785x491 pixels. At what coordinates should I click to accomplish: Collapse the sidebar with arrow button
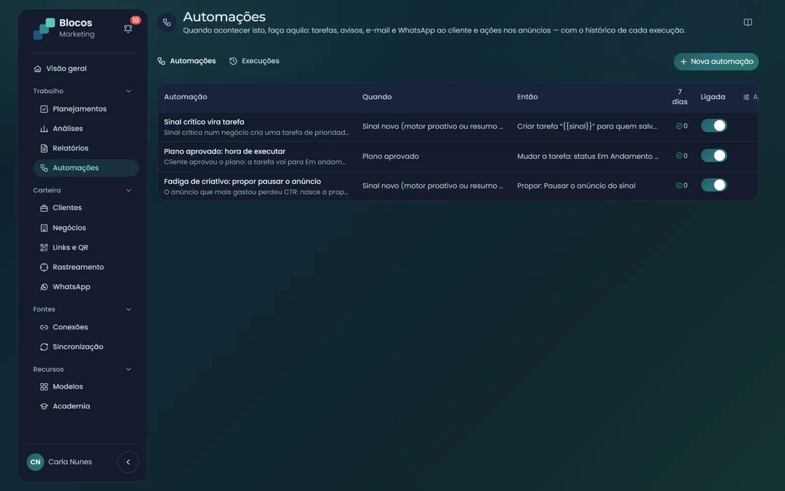click(128, 462)
